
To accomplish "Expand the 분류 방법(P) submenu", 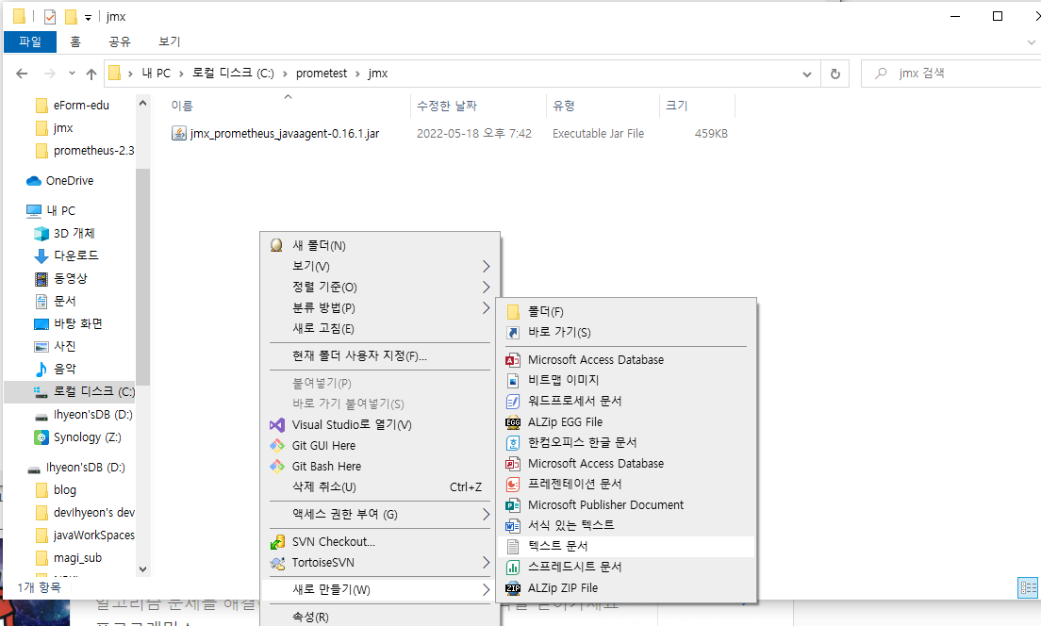I will [380, 308].
